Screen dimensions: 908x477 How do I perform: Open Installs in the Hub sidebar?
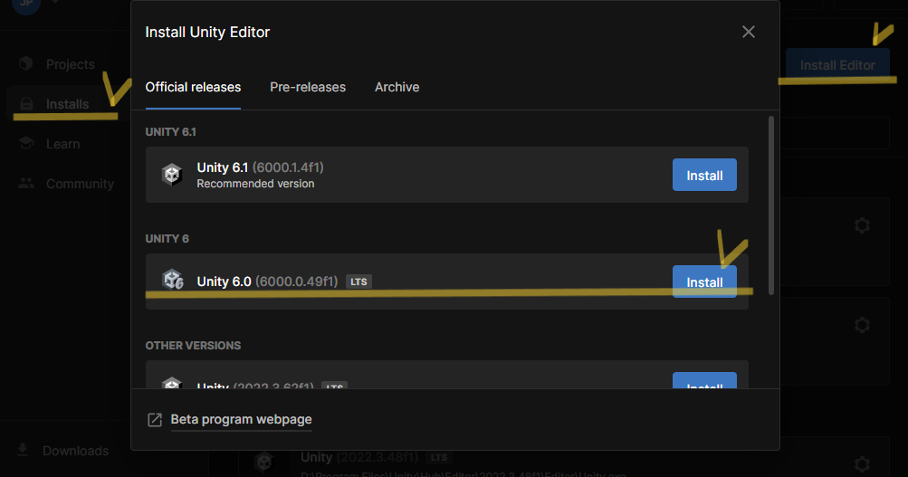67,104
